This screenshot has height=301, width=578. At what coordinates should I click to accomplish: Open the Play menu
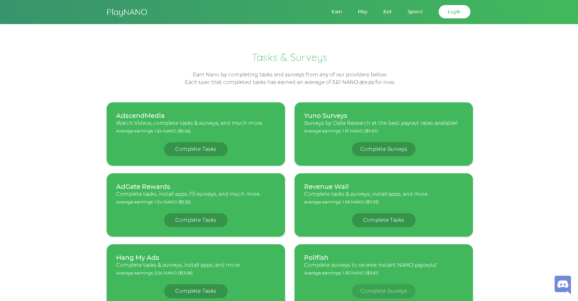(x=363, y=12)
